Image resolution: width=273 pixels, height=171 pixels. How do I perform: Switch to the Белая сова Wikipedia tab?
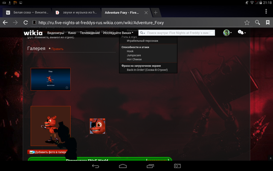click(27, 12)
